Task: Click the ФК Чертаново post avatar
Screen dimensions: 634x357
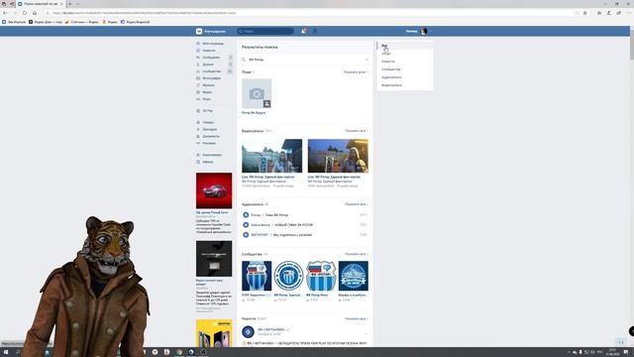Action: tap(248, 332)
